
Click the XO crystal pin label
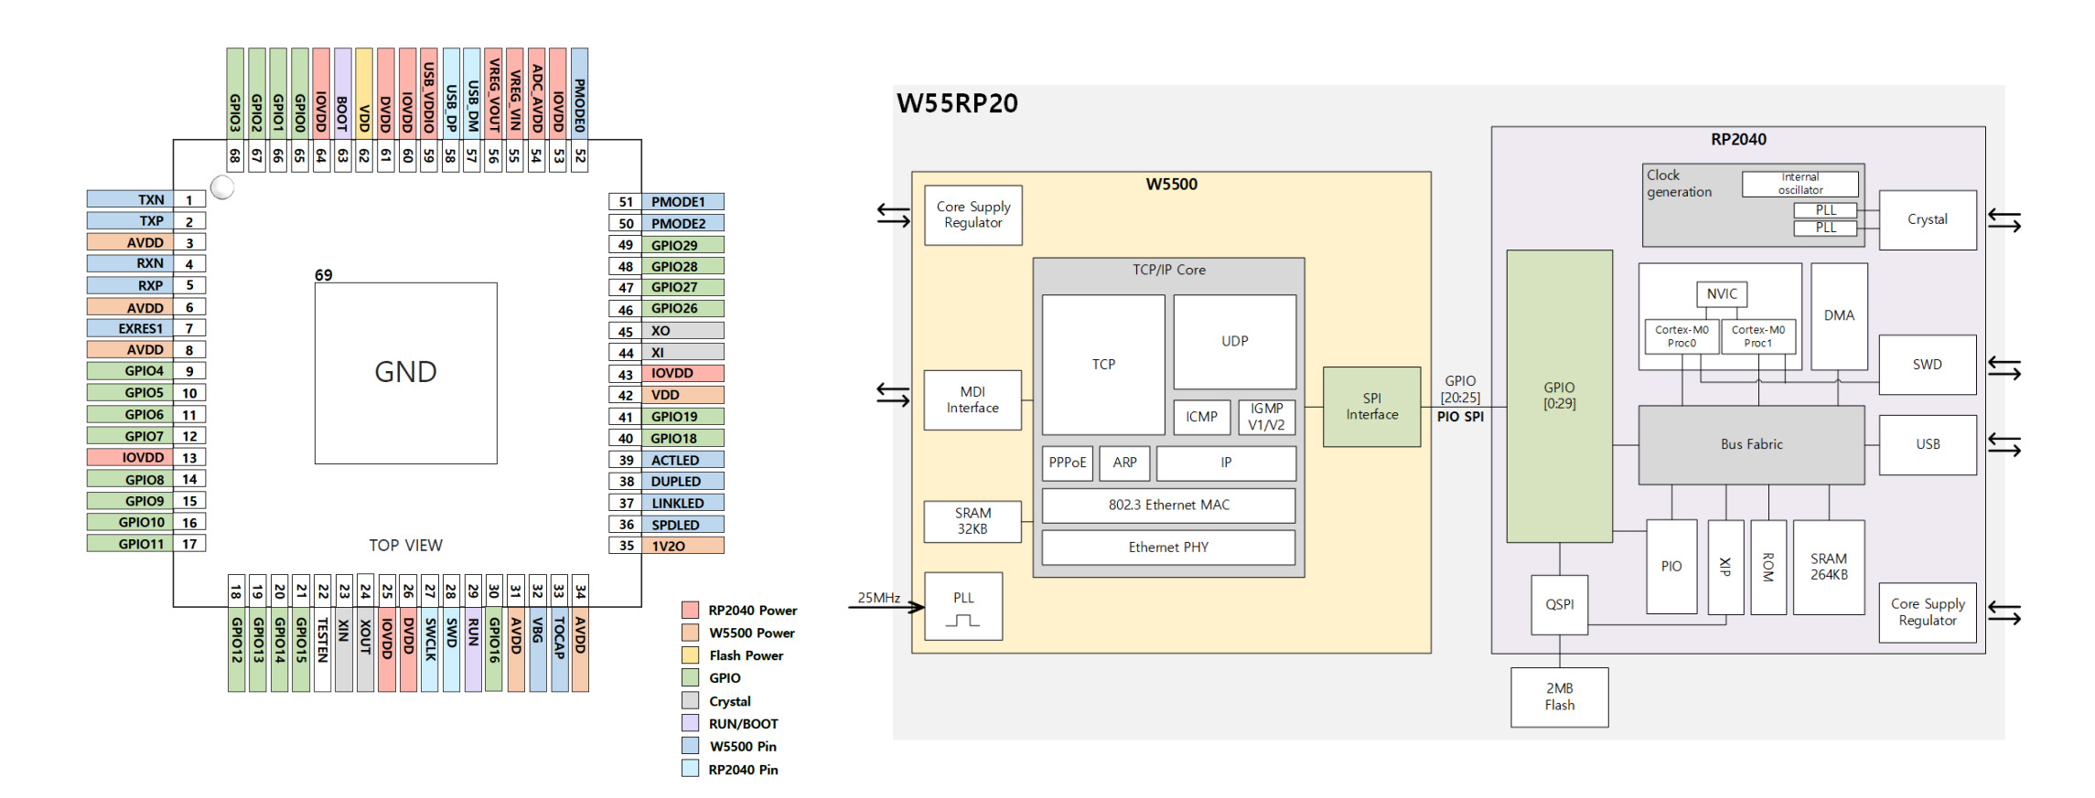(x=682, y=331)
